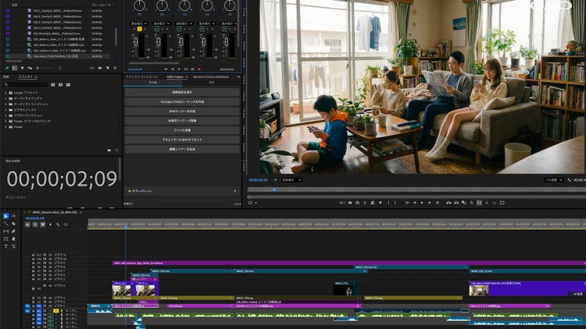Viewport: 586px width, 329px height.
Task: Expand the ビデオトランジション folder
Action: 5,115
